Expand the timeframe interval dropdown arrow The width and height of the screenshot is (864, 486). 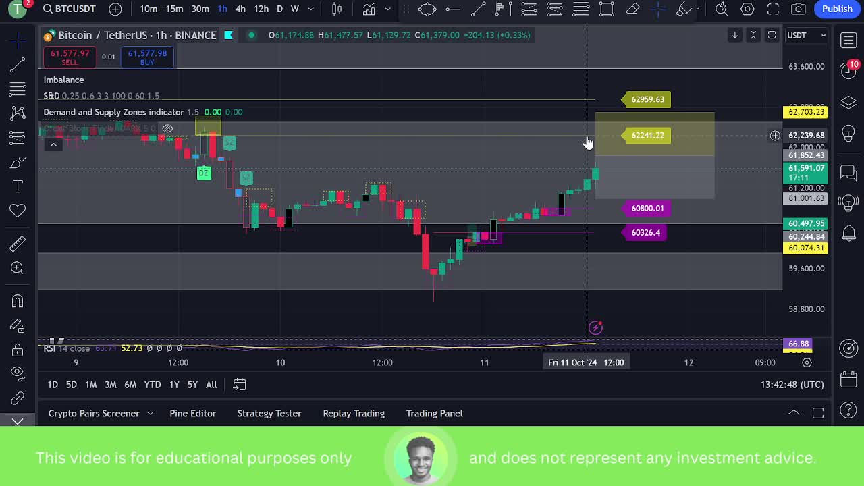coord(313,9)
